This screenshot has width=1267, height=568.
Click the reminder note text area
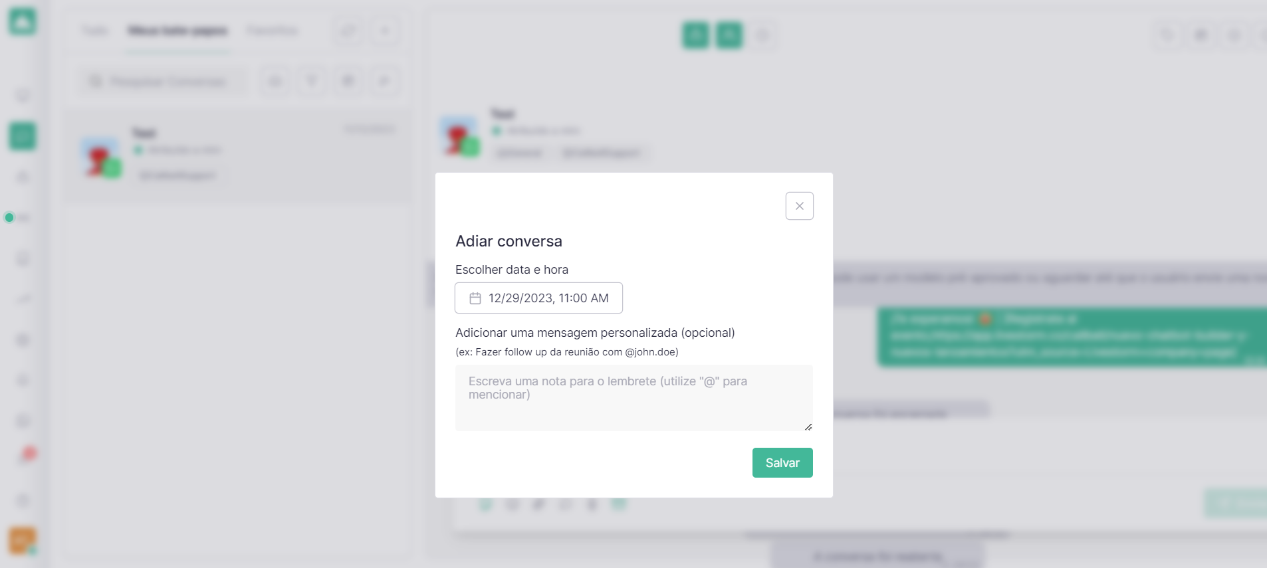tap(633, 397)
